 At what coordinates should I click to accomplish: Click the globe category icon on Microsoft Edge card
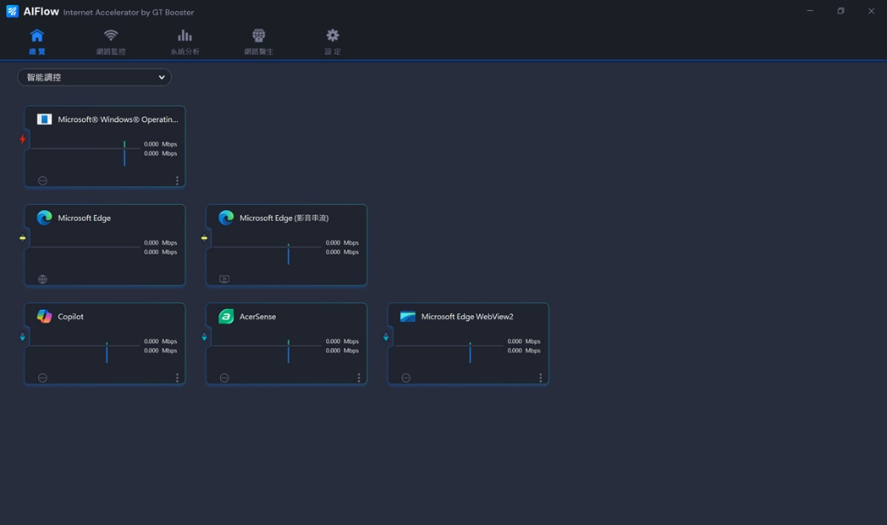[x=43, y=279]
